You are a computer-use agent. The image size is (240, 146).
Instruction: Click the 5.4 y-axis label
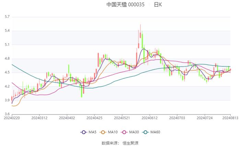(x=7, y=31)
